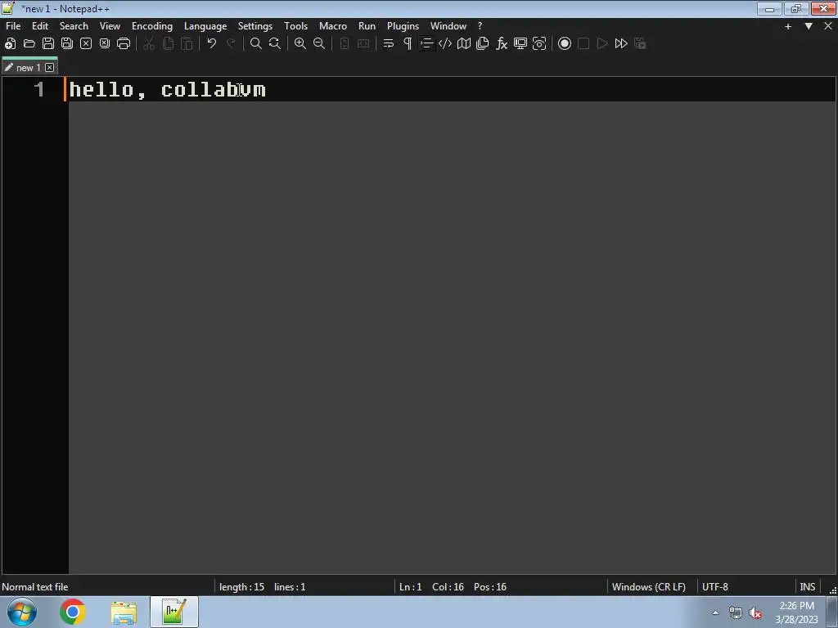The image size is (838, 628).
Task: Open the Plugins menu
Action: coord(403,26)
